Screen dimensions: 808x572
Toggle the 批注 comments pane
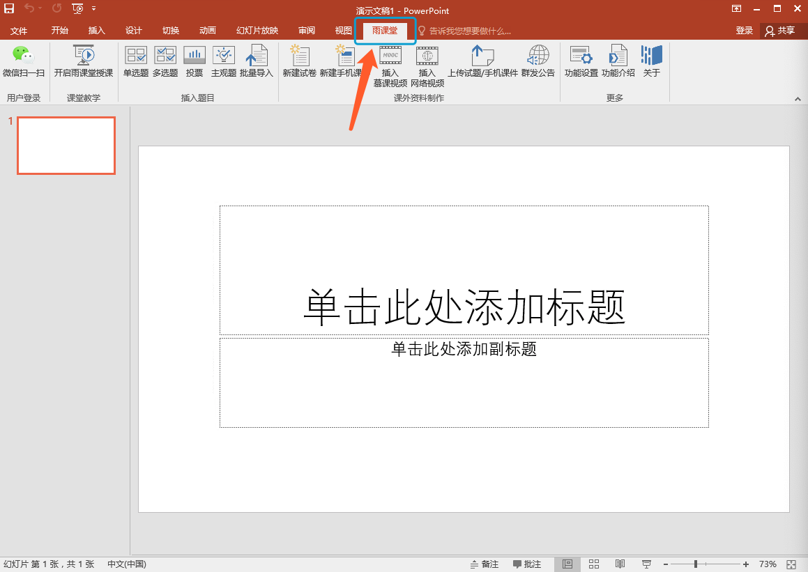527,564
